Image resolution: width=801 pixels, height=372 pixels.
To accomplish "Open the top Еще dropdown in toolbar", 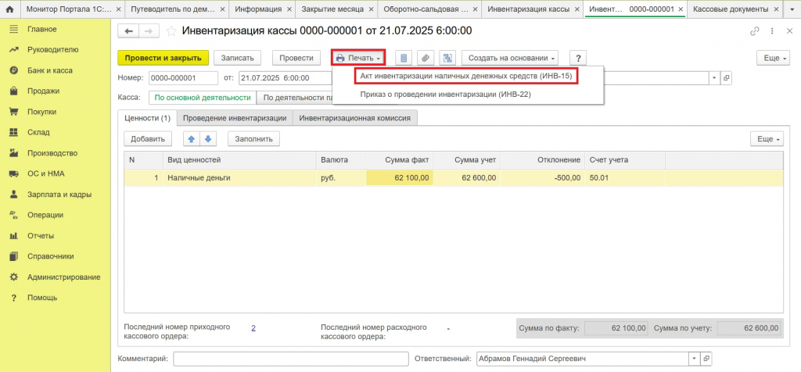I will click(772, 58).
